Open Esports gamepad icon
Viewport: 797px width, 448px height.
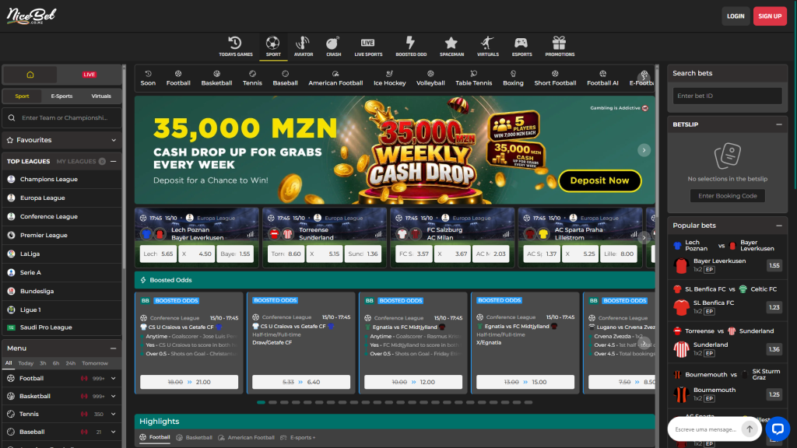tap(521, 46)
